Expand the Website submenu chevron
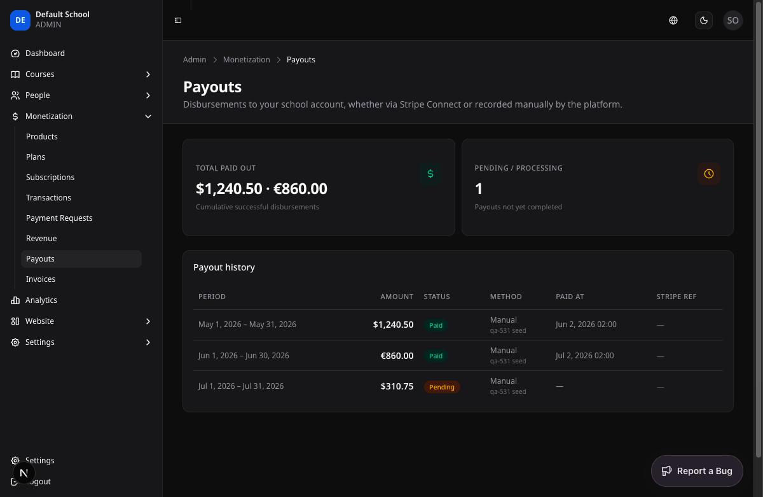Viewport: 763px width, 497px height. (148, 321)
